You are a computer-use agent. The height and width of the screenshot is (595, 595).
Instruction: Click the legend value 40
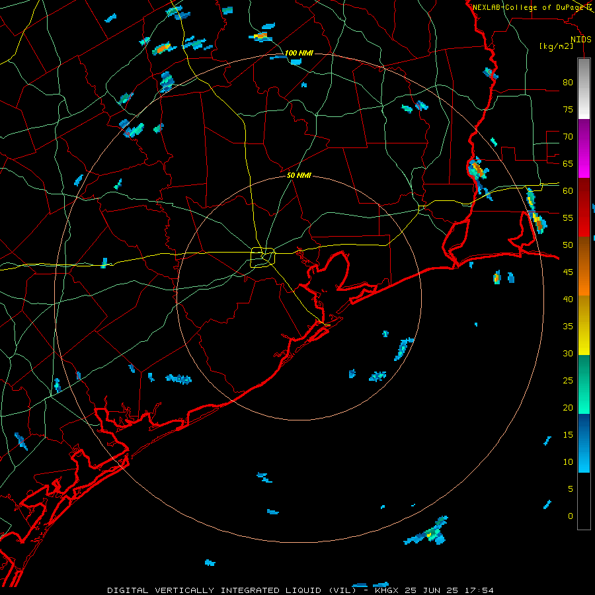coord(568,299)
